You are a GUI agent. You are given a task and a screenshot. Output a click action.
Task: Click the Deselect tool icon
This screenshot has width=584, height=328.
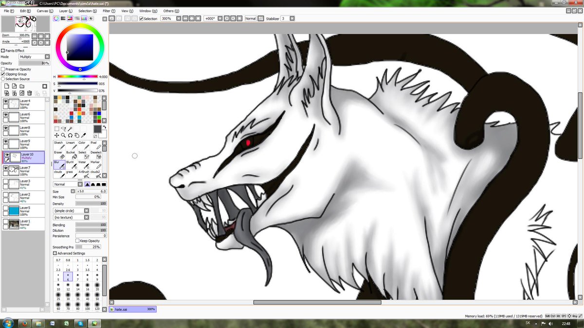coord(96,155)
